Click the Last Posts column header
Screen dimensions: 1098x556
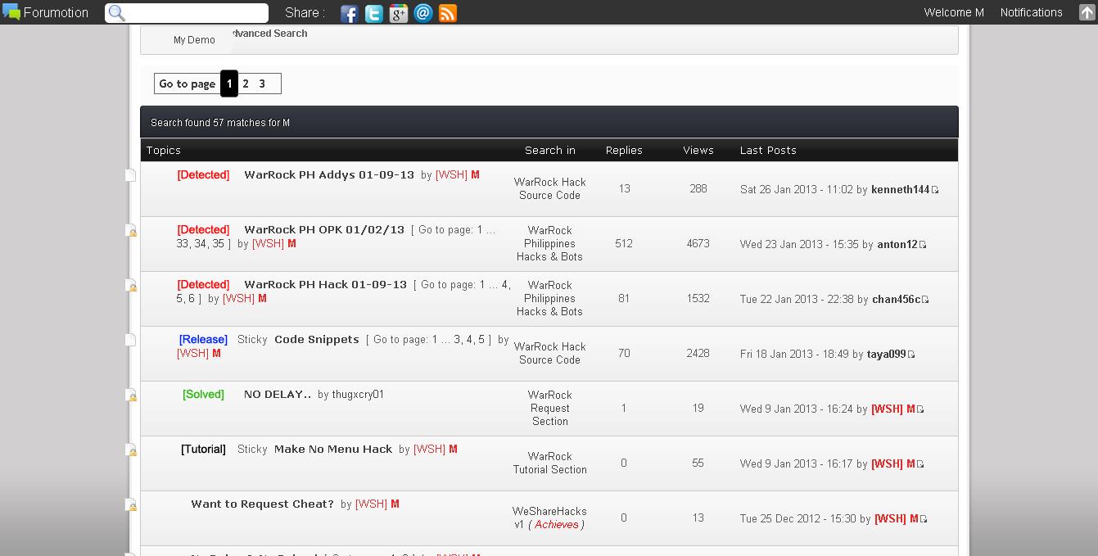click(x=768, y=151)
